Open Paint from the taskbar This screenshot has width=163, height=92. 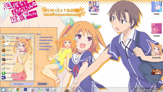55,89
